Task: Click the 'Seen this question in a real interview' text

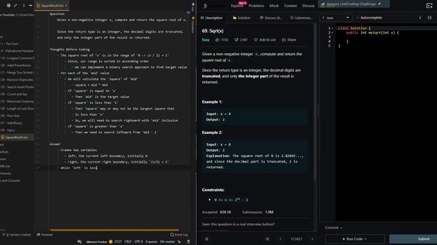Action: [238, 224]
